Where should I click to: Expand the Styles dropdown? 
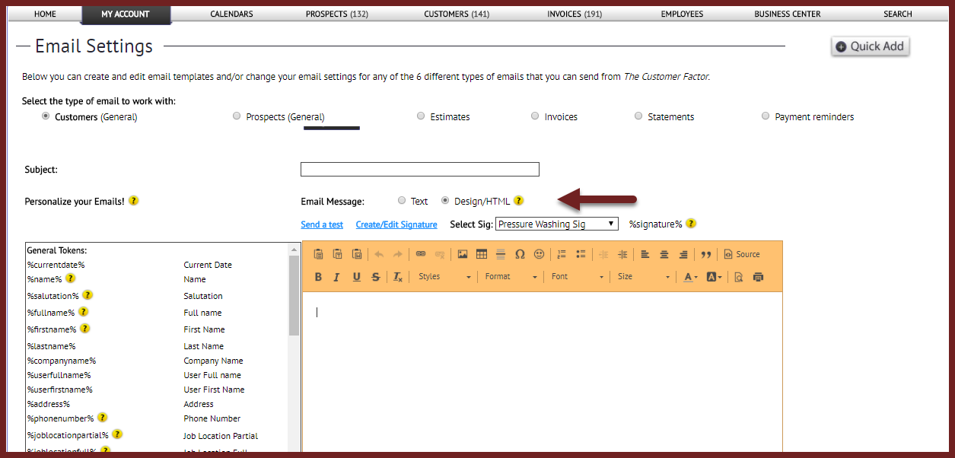[444, 277]
